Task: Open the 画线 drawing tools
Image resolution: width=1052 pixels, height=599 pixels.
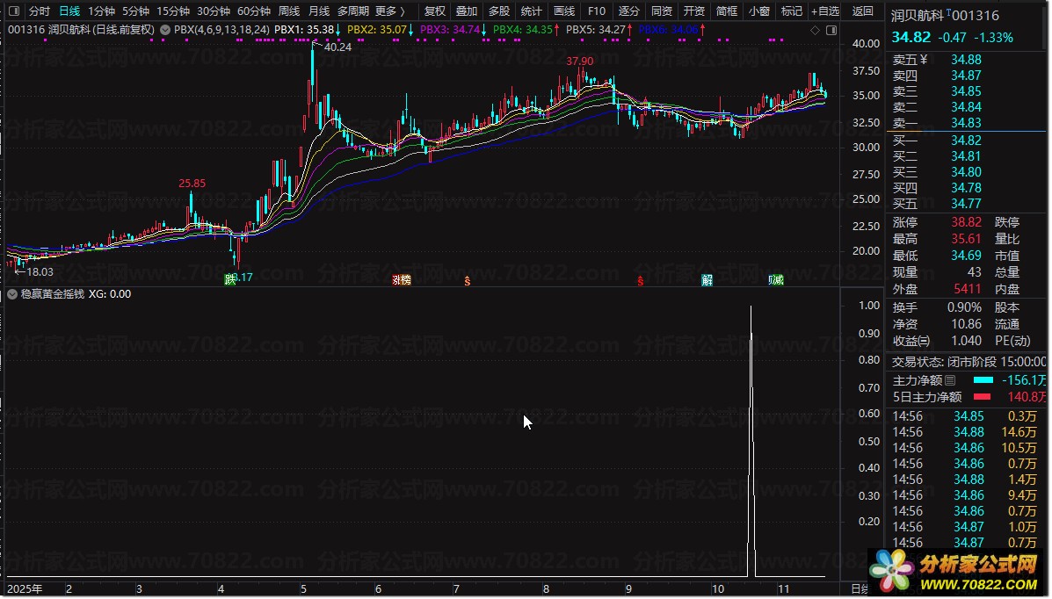Action: 564,11
